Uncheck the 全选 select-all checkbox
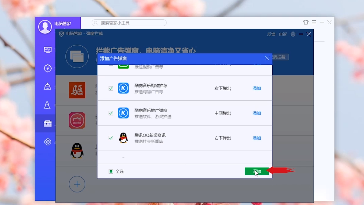364x205 pixels. point(111,172)
